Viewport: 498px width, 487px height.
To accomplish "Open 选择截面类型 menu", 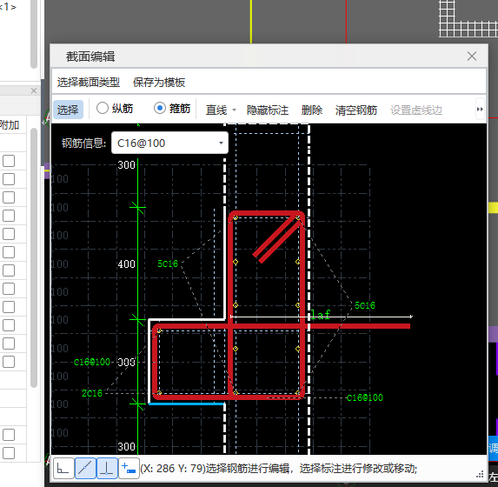I will point(89,82).
